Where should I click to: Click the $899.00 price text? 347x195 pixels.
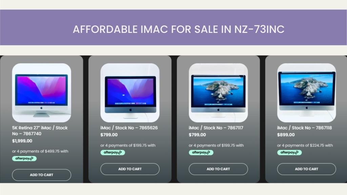pyautogui.click(x=286, y=135)
